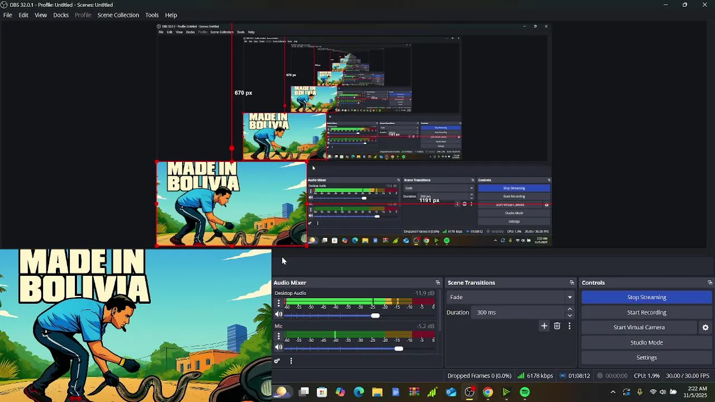This screenshot has height=402, width=715.
Task: Open the Tools menu
Action: click(152, 15)
